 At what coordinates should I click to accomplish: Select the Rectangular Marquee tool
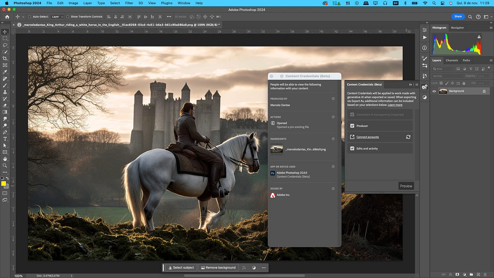[x=5, y=38]
